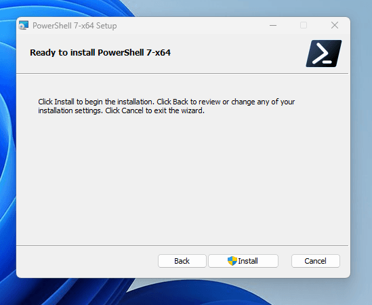Click the 'Ready to install PowerShell 7-x64' heading

(100, 52)
